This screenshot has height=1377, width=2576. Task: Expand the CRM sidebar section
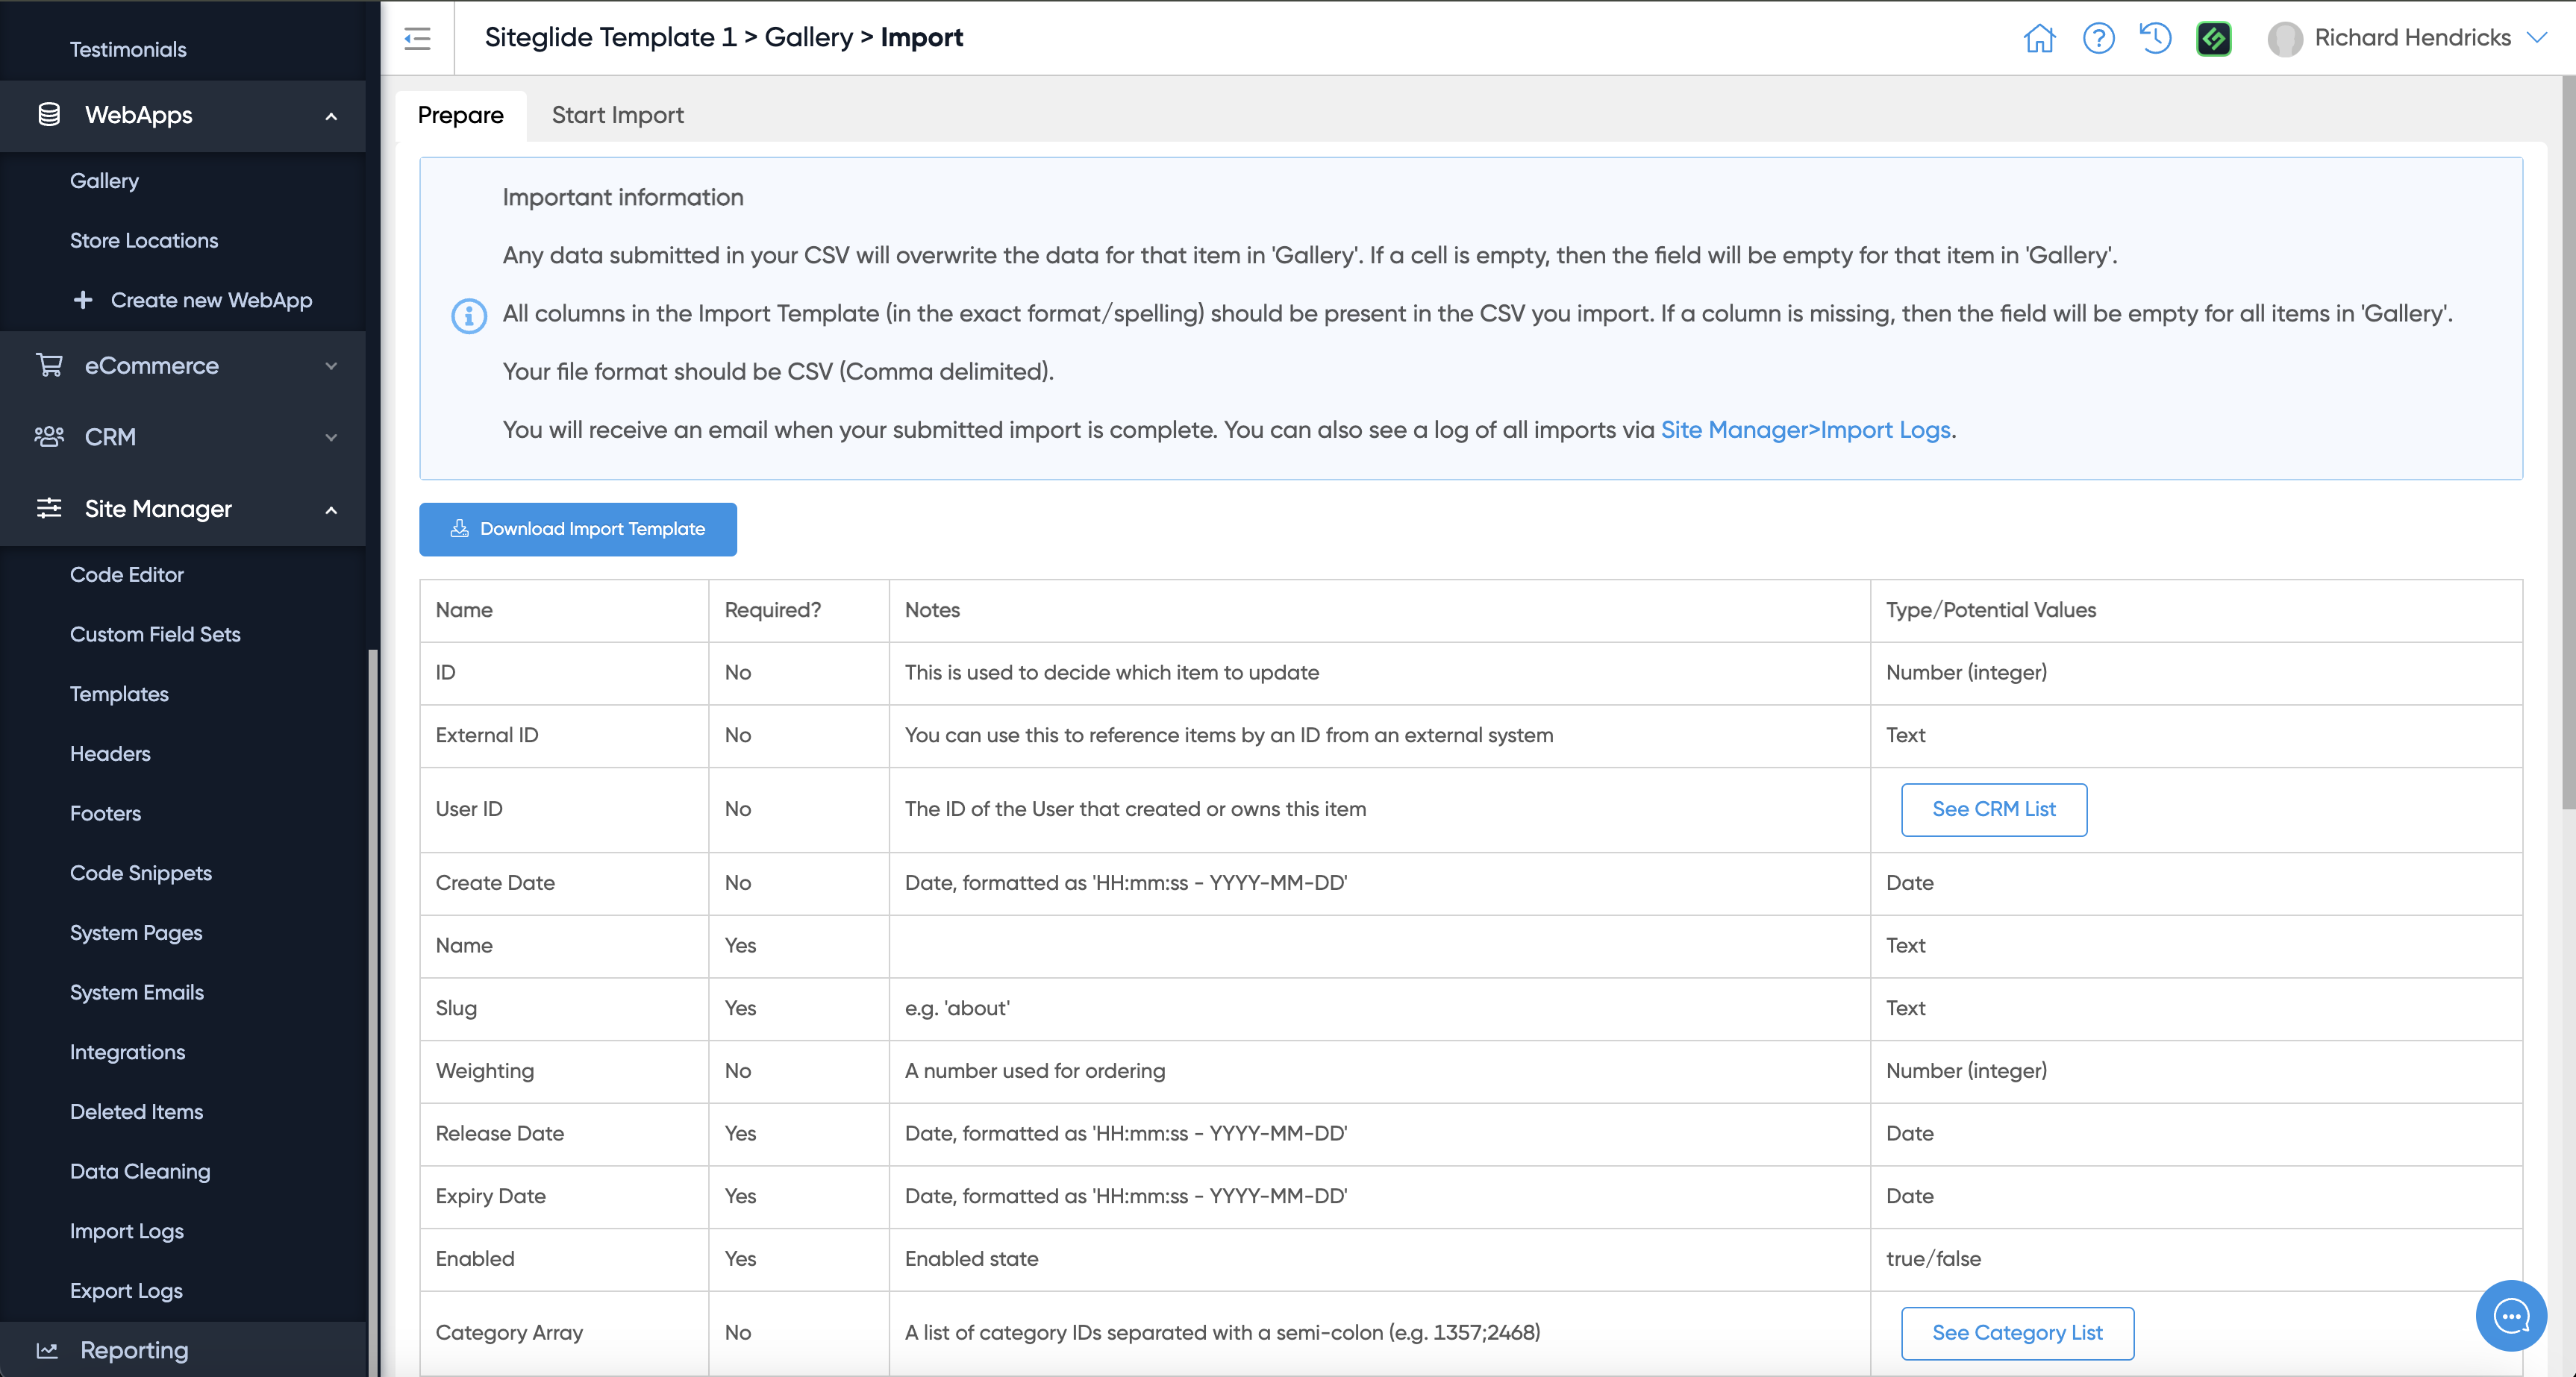click(x=331, y=438)
